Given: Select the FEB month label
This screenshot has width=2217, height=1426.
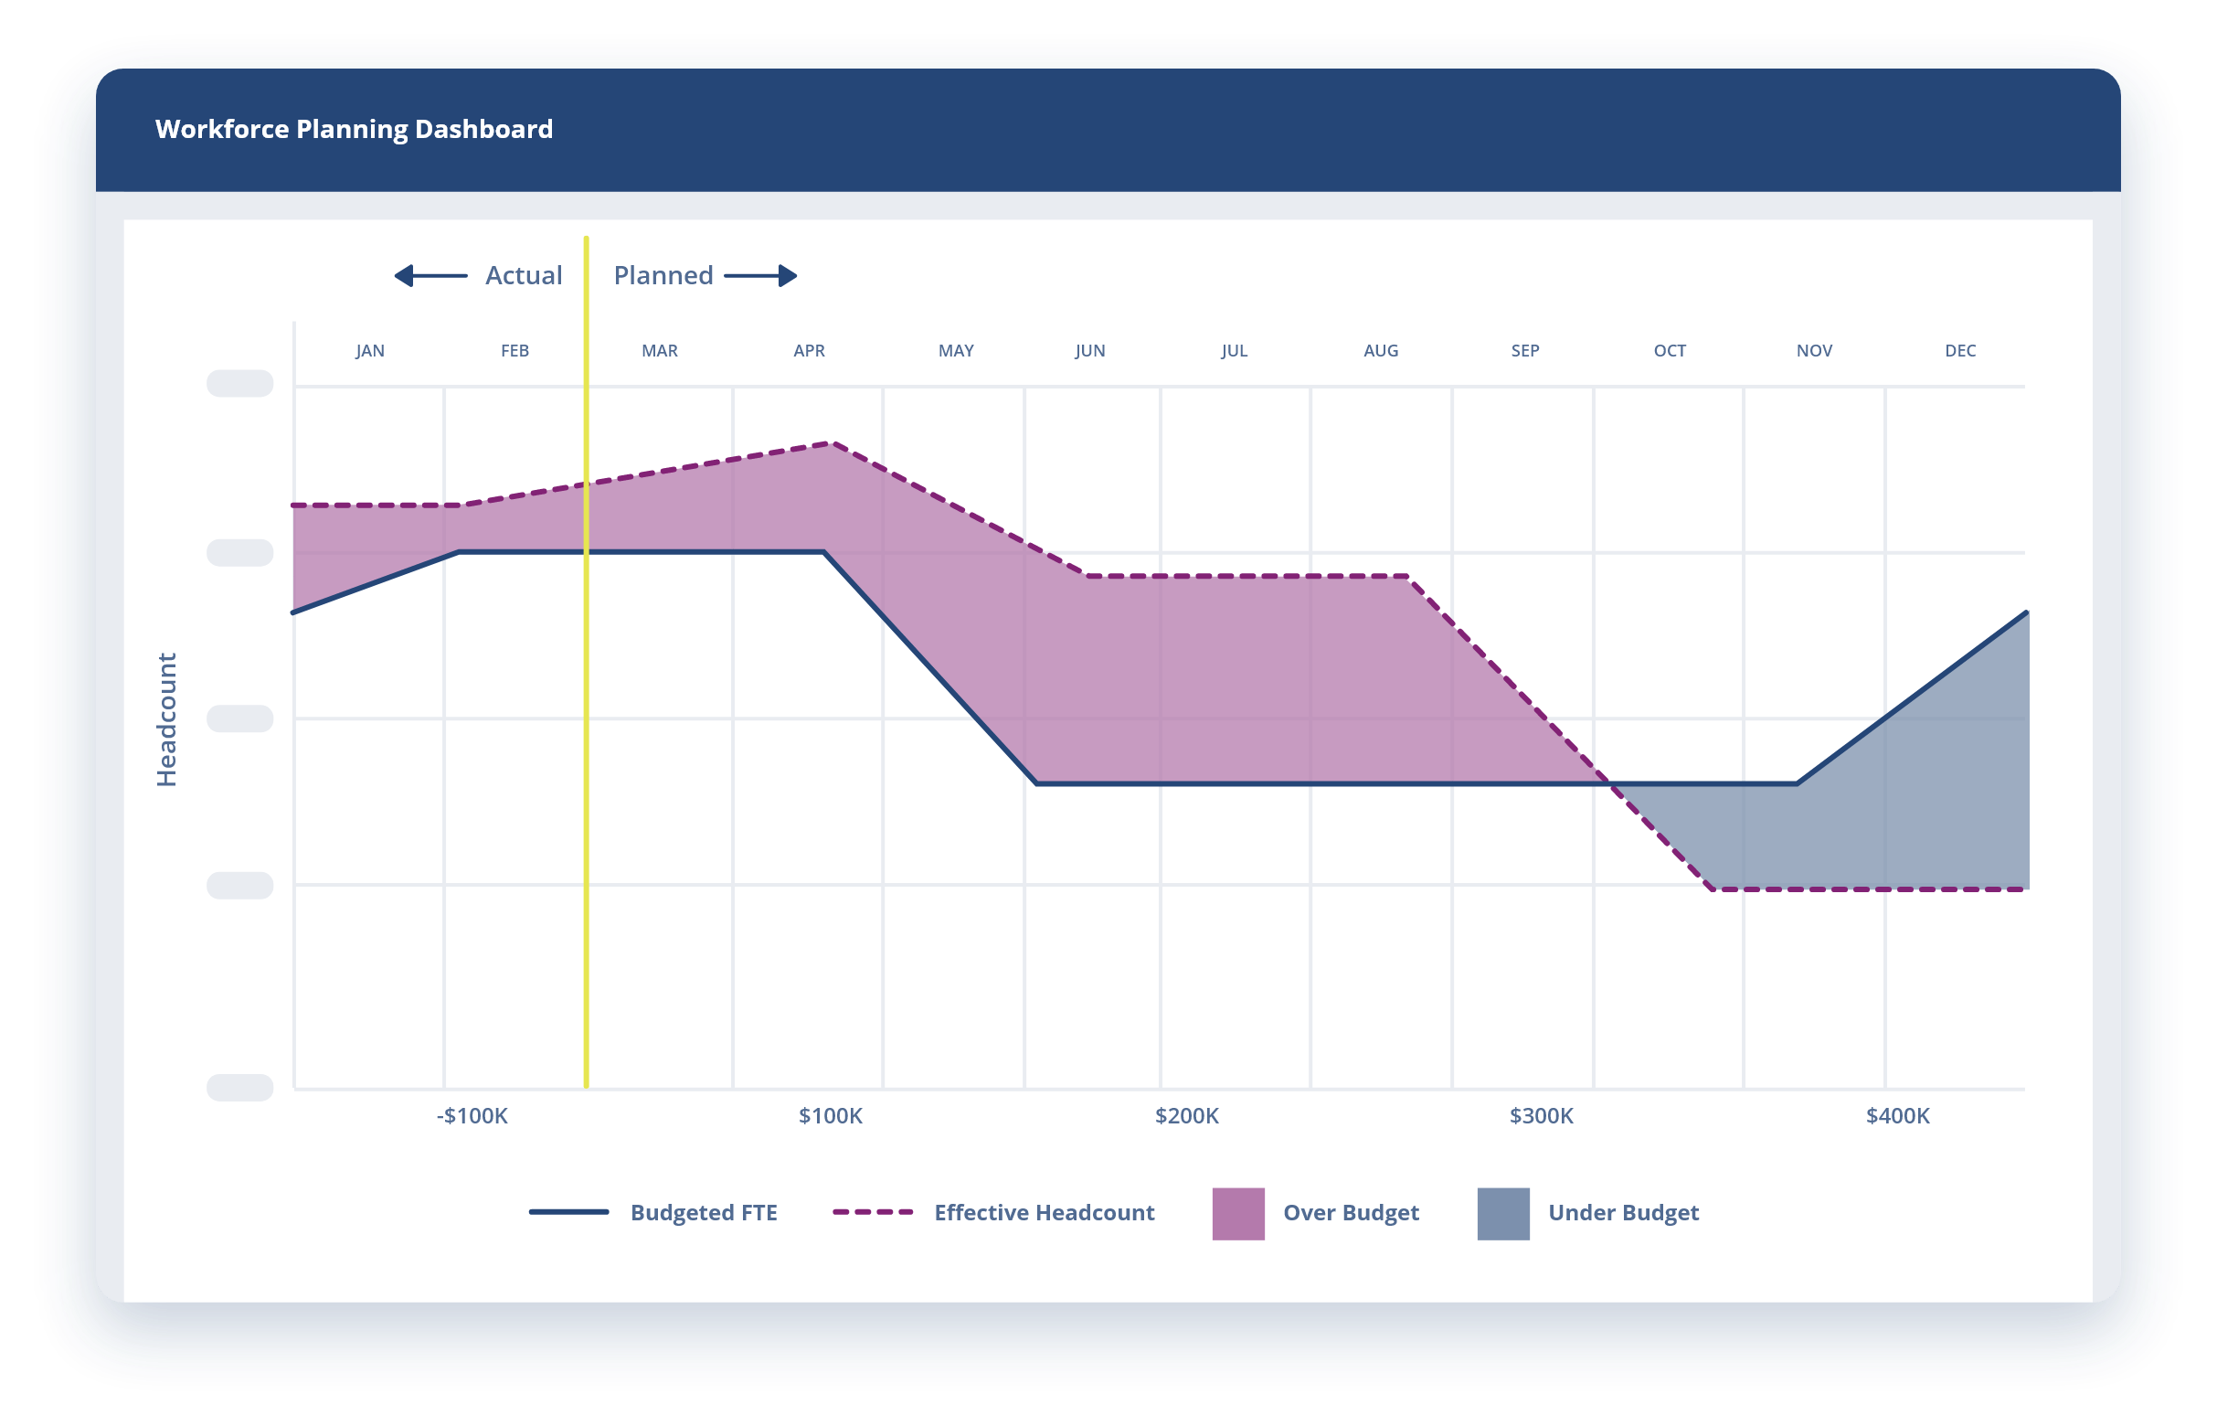Looking at the screenshot, I should click(x=514, y=350).
